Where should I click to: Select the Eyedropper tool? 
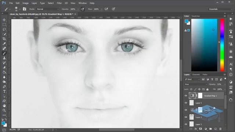pyautogui.click(x=4, y=44)
